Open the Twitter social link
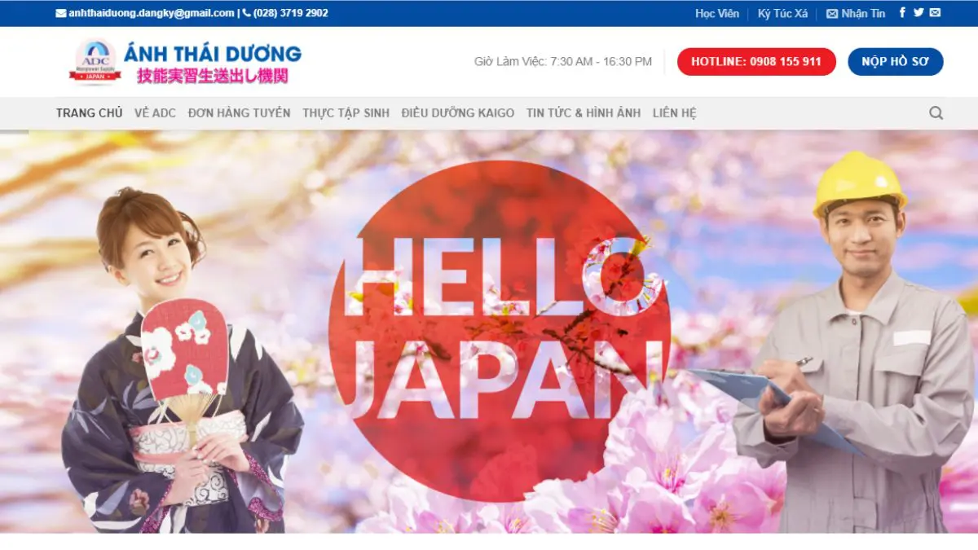Image resolution: width=978 pixels, height=550 pixels. point(919,13)
